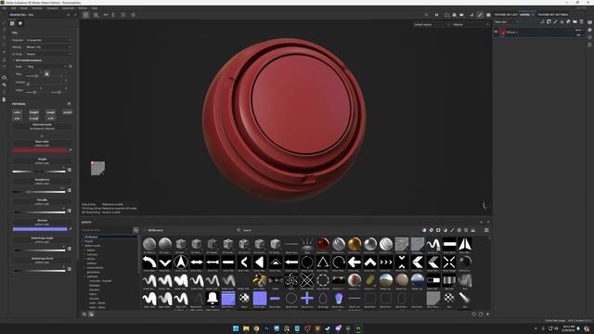Click the blue Normal uniform color swatch
This screenshot has width=594, height=334.
(40, 229)
